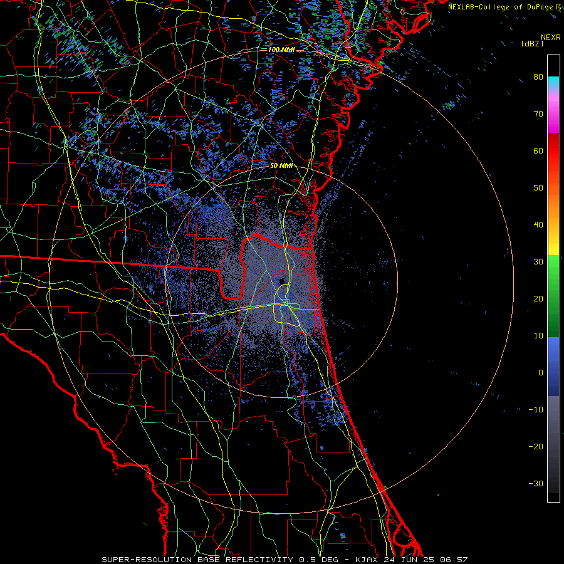Click the cyan top of the color bar
The width and height of the screenshot is (564, 564).
(x=553, y=82)
